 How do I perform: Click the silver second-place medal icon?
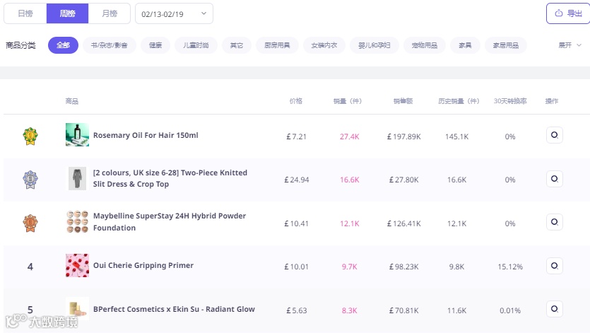(x=30, y=179)
